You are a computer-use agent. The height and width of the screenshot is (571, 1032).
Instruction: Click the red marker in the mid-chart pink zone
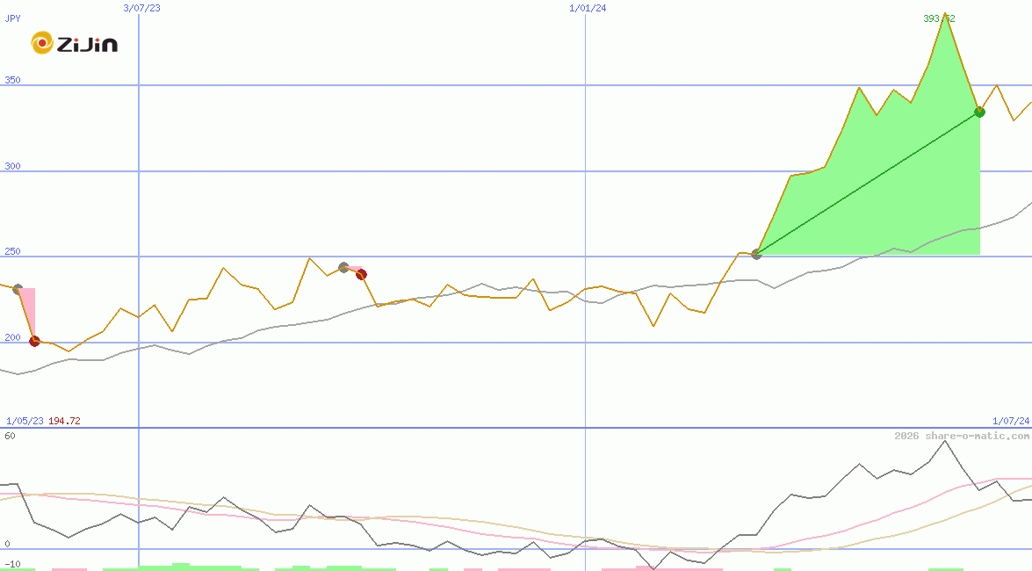click(362, 275)
